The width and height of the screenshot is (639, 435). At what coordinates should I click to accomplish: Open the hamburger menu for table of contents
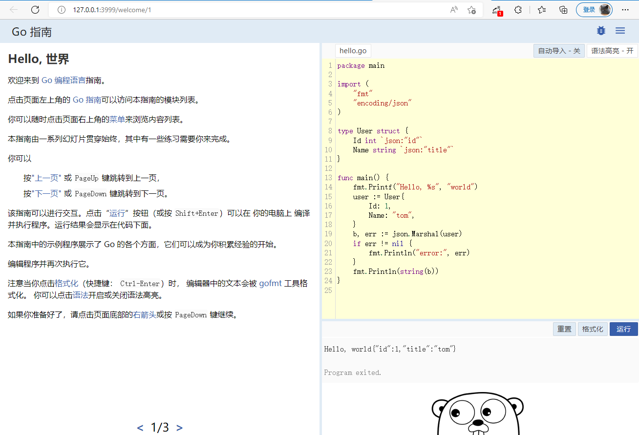coord(620,31)
